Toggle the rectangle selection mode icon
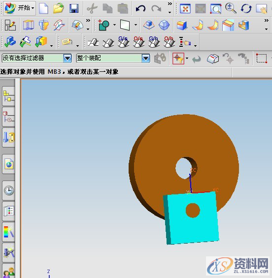This screenshot has height=278, width=272. pyautogui.click(x=262, y=58)
